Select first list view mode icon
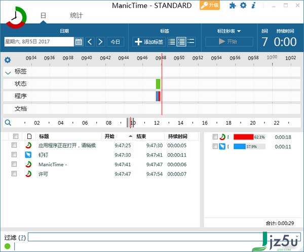Image resolution: width=304 pixels, height=252 pixels. pos(172,42)
